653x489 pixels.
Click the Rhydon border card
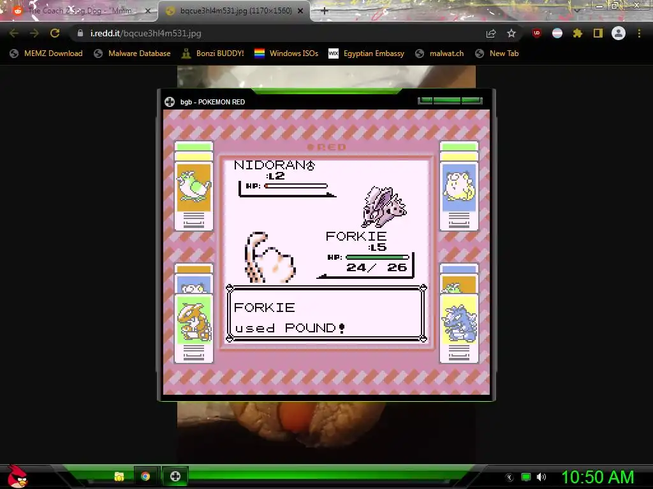click(x=459, y=328)
